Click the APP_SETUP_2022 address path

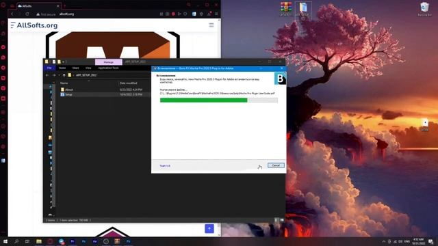click(86, 75)
